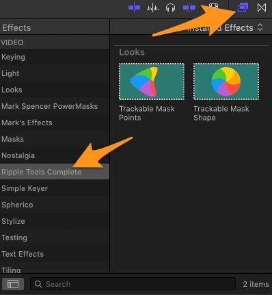
Task: Open the Transitions browser bowtie icon
Action: (x=262, y=8)
